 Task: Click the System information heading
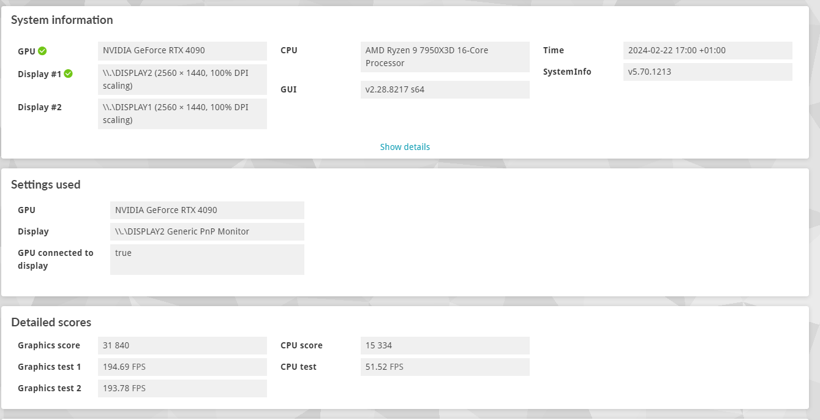click(x=62, y=20)
